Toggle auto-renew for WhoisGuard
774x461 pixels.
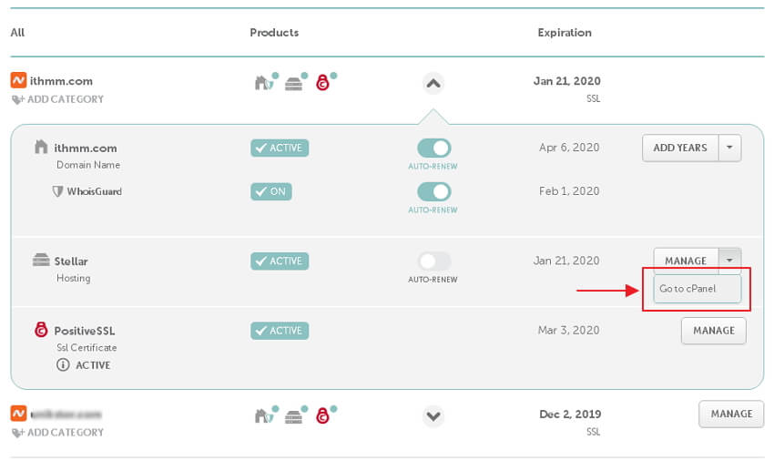(433, 191)
